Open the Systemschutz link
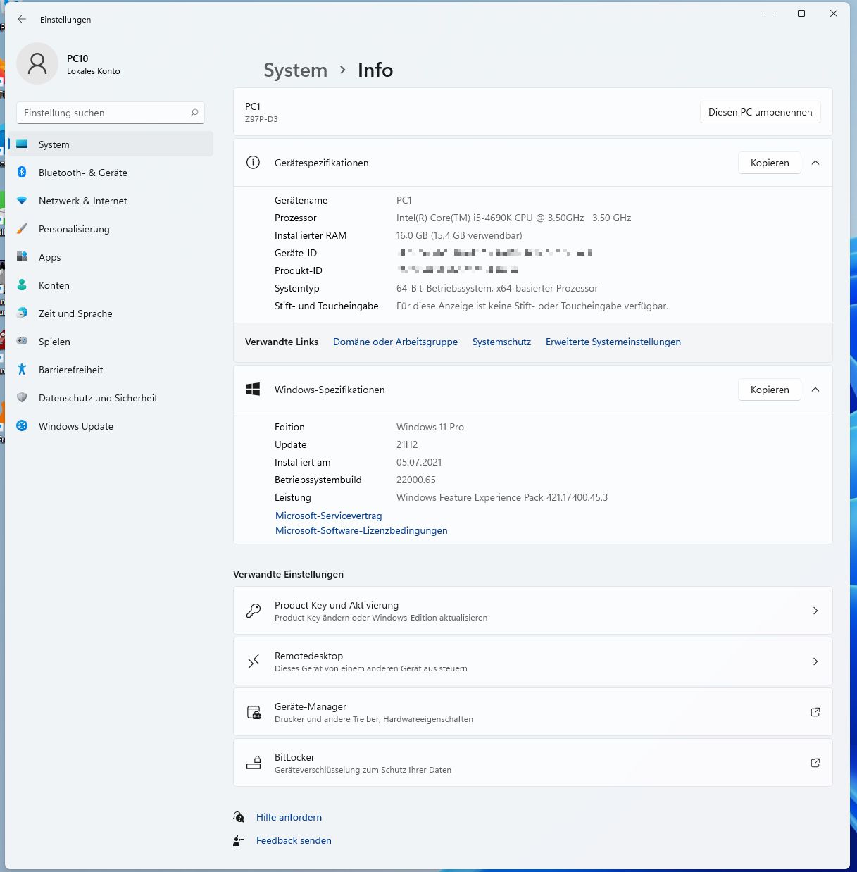857x872 pixels. (x=501, y=342)
